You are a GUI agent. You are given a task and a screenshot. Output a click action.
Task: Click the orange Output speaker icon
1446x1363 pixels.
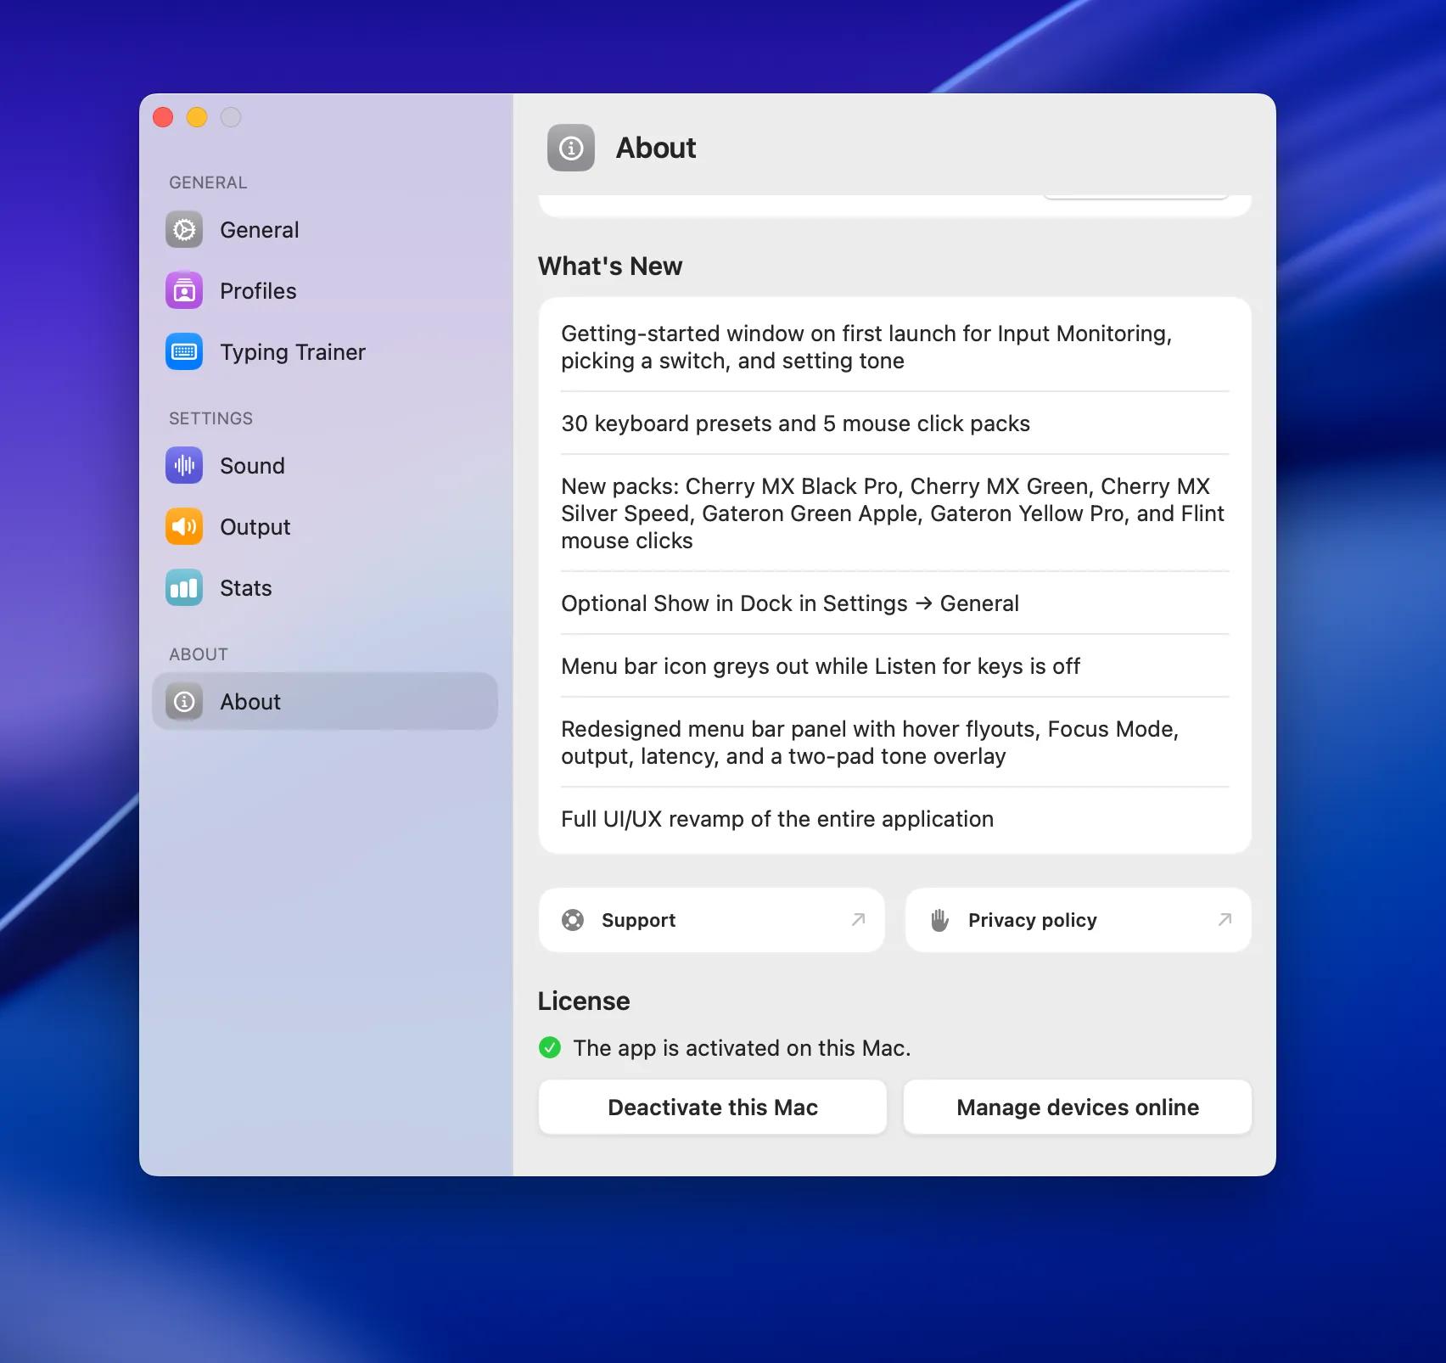click(184, 526)
